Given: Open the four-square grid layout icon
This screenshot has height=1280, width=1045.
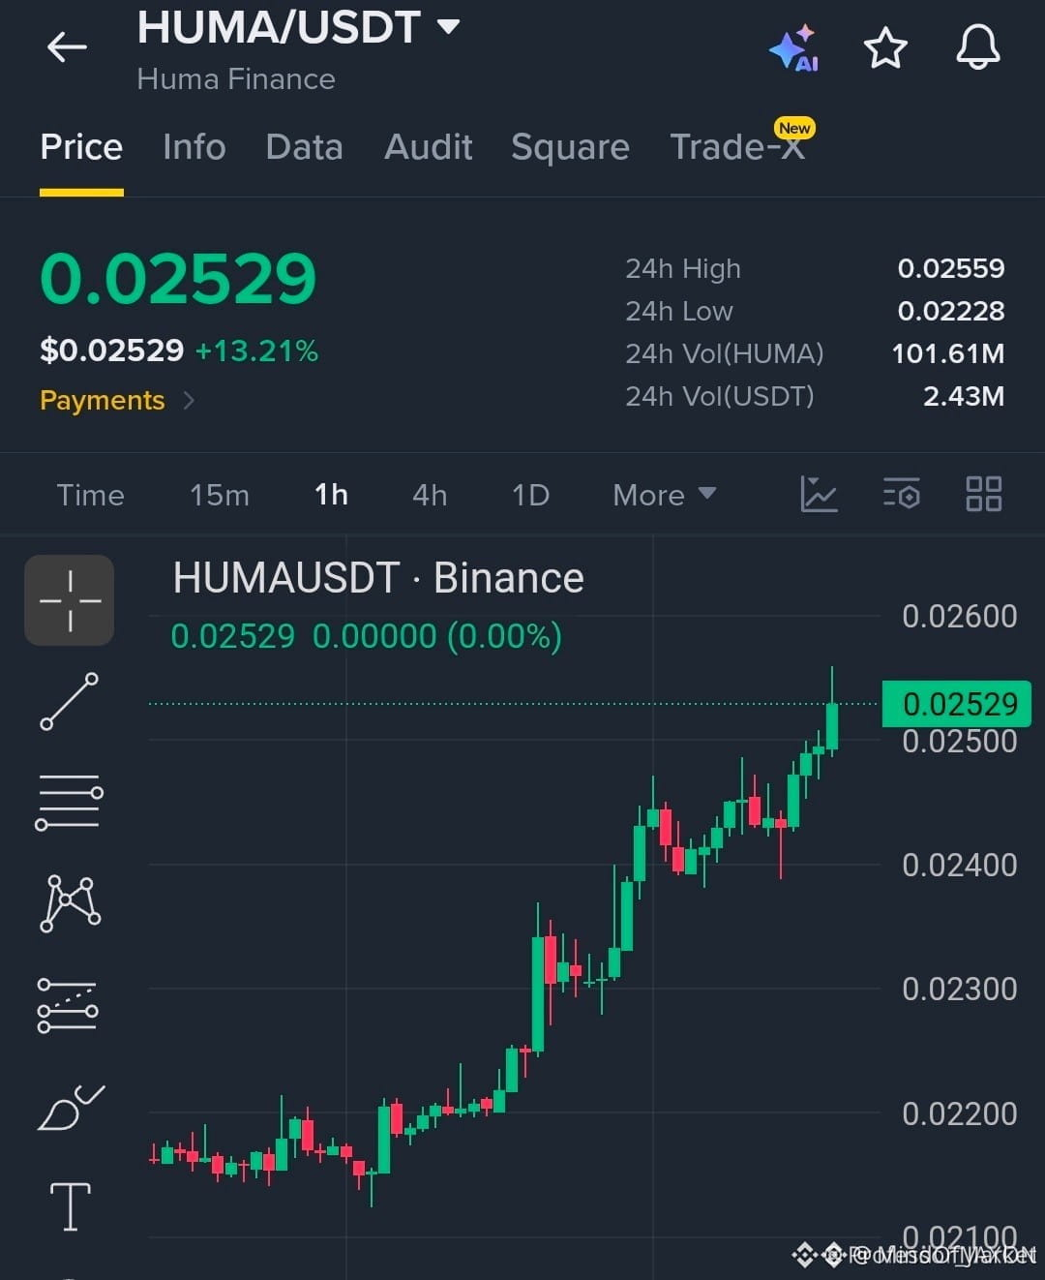Looking at the screenshot, I should tap(983, 494).
